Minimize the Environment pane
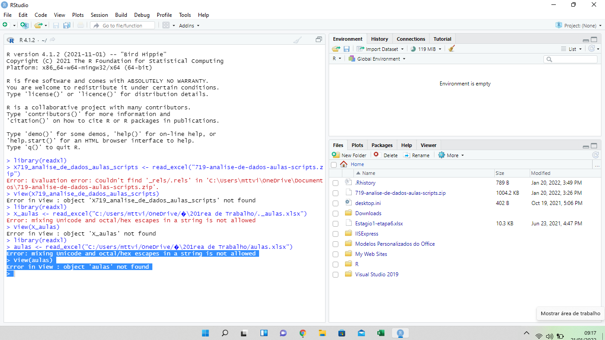The image size is (605, 340). tap(586, 40)
